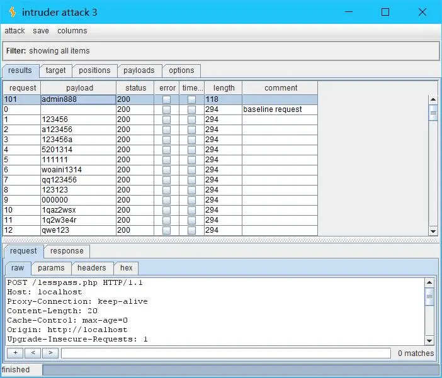Switch to params view tab
Image resolution: width=442 pixels, height=378 pixels.
pyautogui.click(x=51, y=268)
